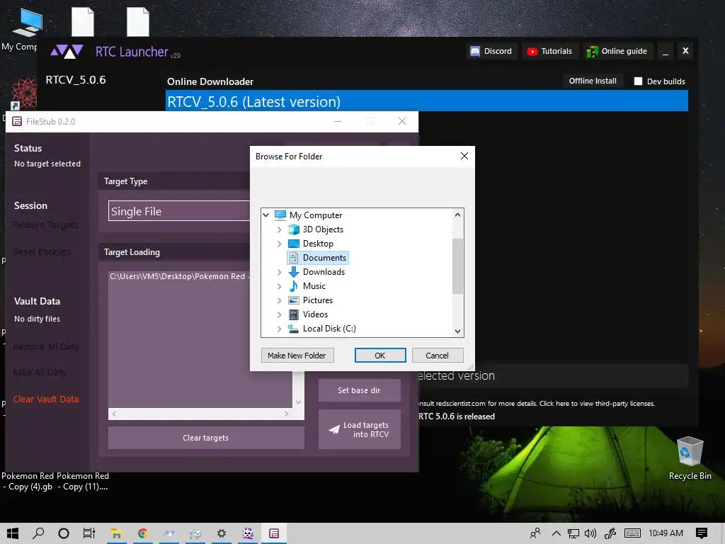Image resolution: width=725 pixels, height=544 pixels.
Task: Select the Local Disk (C:) drive icon
Action: point(294,329)
